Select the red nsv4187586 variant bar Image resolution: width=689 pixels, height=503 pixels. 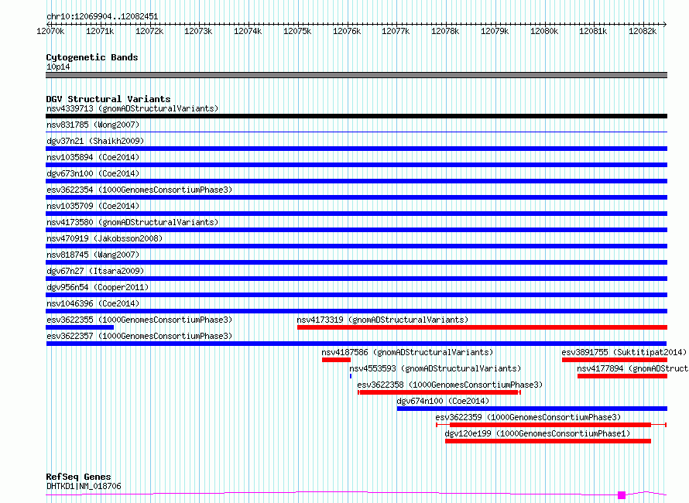point(336,360)
